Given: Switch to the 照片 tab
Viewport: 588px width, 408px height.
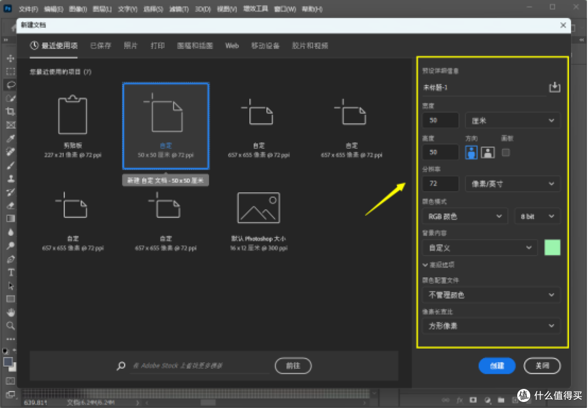Looking at the screenshot, I should tap(131, 46).
